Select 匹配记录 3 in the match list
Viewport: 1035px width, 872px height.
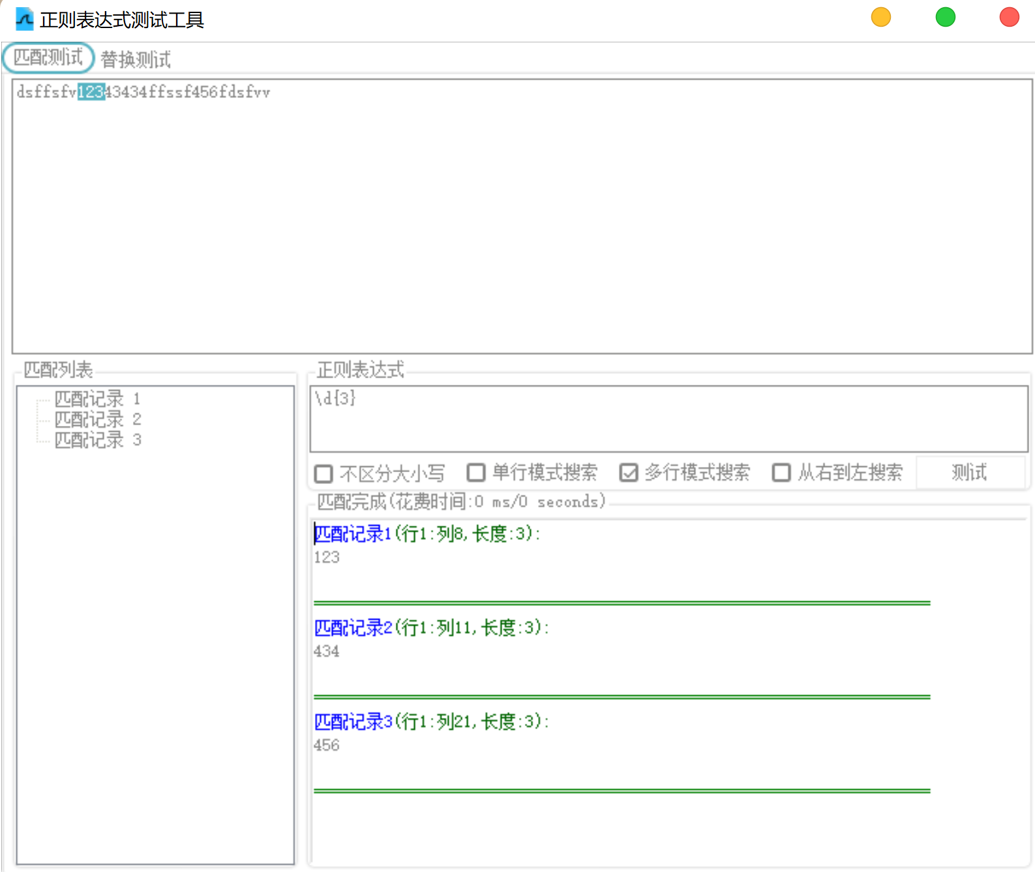point(98,440)
